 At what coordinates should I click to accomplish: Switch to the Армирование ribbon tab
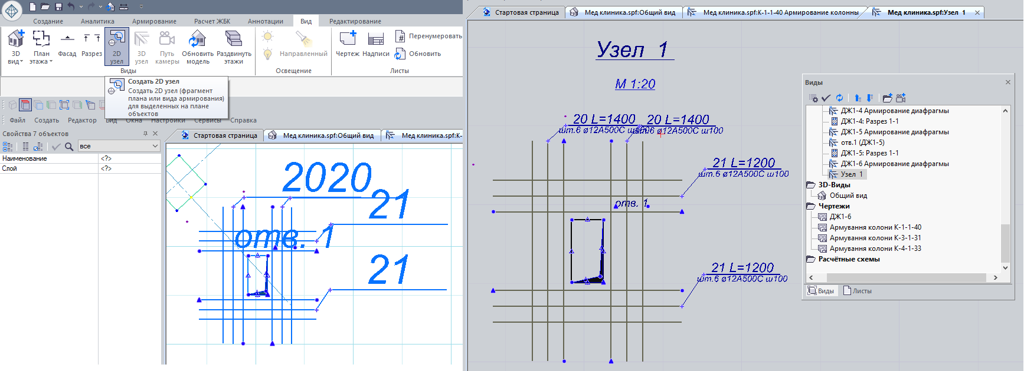coord(154,21)
